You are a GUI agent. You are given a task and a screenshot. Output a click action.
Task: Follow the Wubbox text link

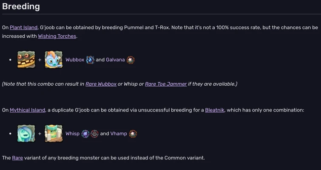click(75, 60)
